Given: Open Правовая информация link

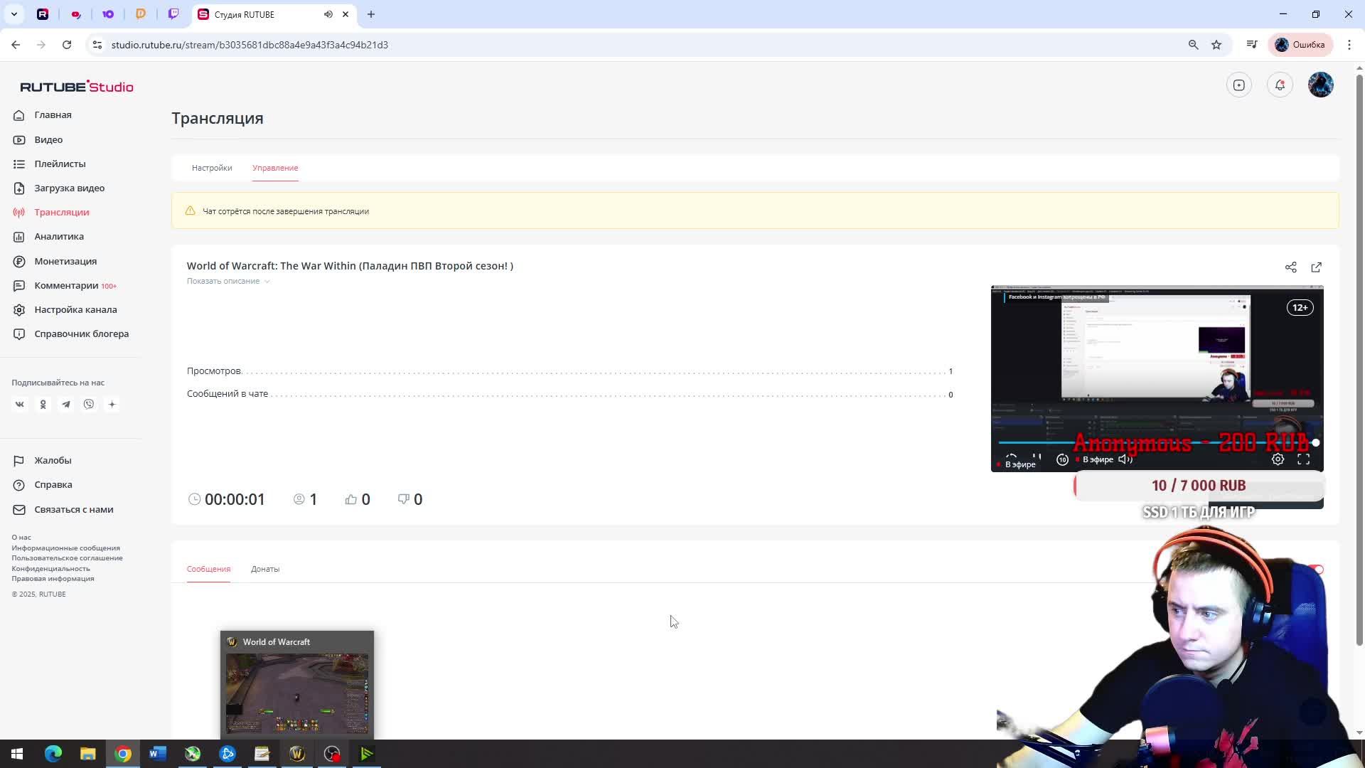Looking at the screenshot, I should 53,579.
